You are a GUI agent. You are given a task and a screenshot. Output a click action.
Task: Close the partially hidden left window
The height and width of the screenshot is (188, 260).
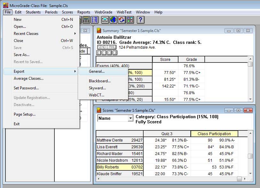(85, 31)
